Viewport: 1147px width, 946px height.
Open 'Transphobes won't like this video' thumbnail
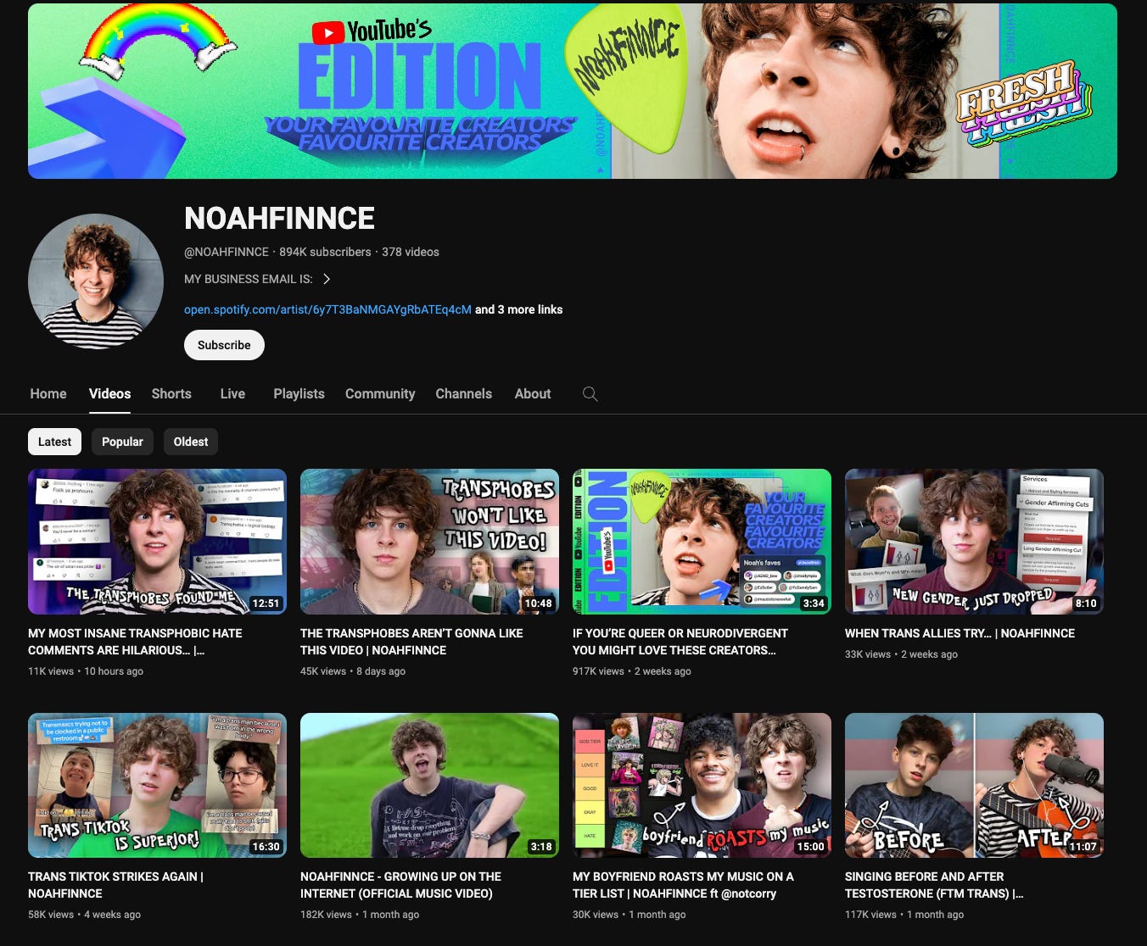coord(429,542)
